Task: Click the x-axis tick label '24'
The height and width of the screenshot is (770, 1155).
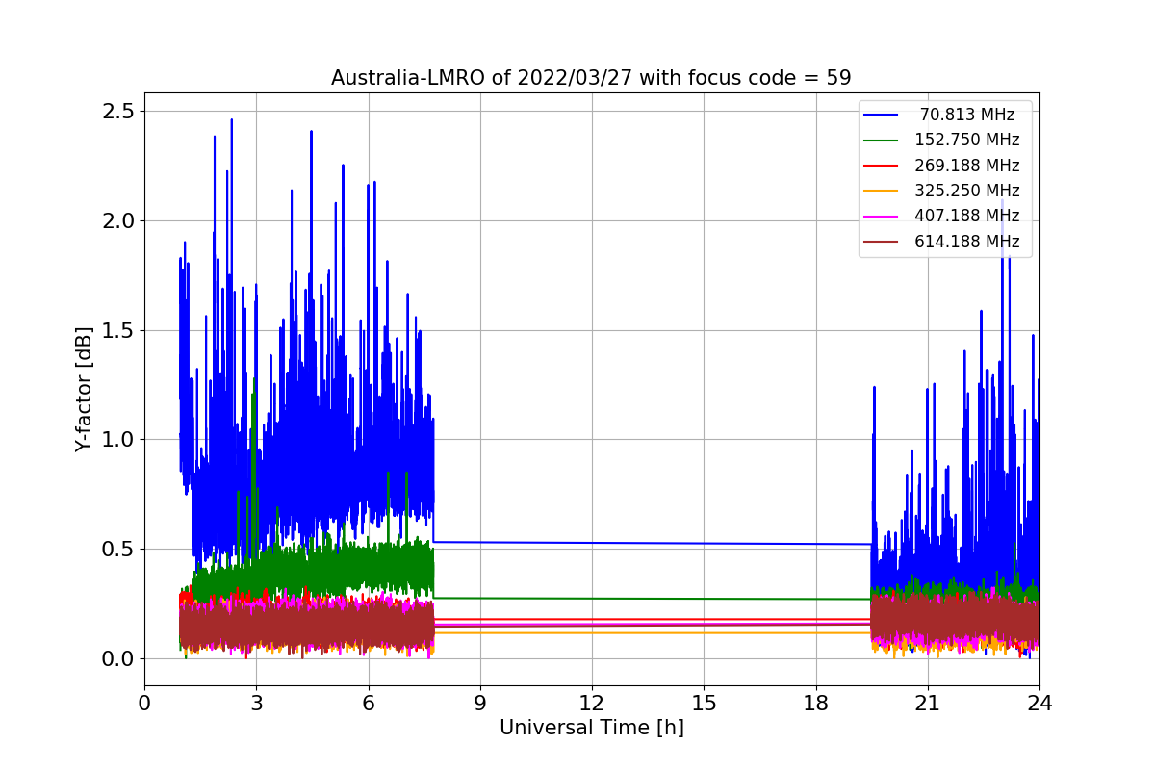Action: pyautogui.click(x=1039, y=703)
